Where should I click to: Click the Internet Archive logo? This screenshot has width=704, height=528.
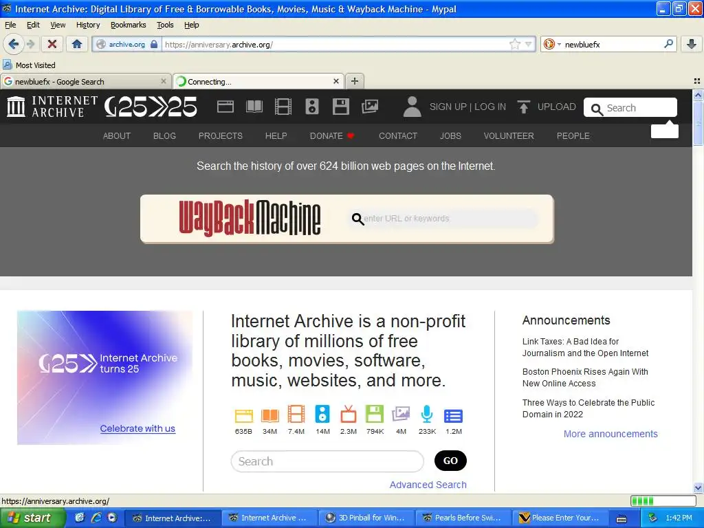[52, 107]
